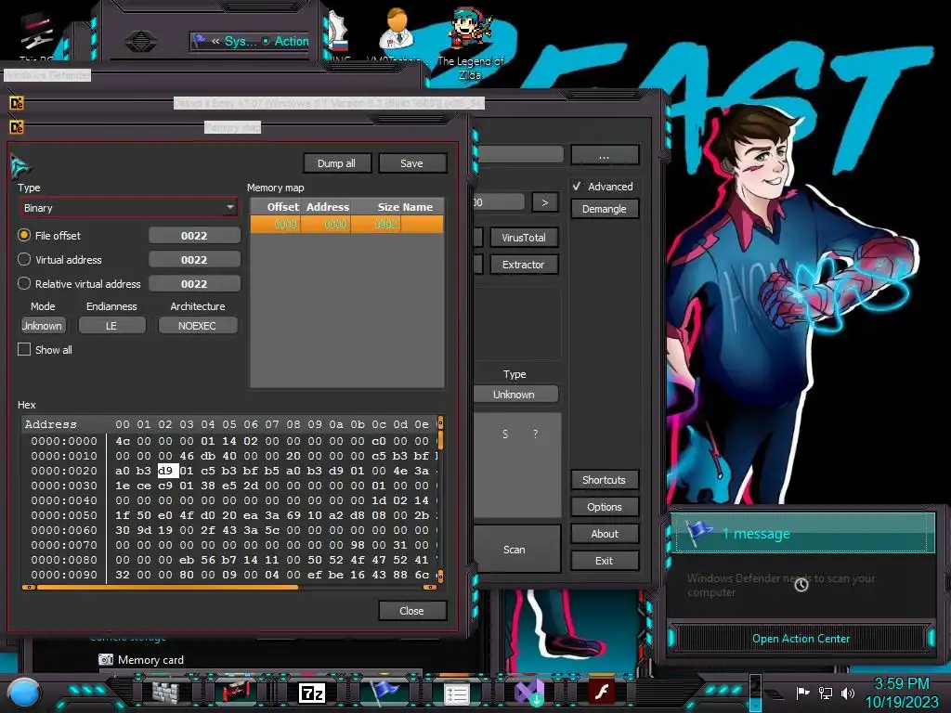The image size is (951, 713).
Task: Click the Dump all button
Action: [x=336, y=163]
